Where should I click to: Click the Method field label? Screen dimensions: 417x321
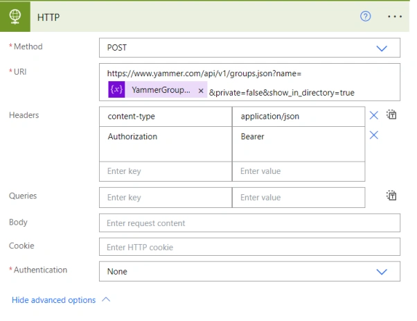click(28, 46)
